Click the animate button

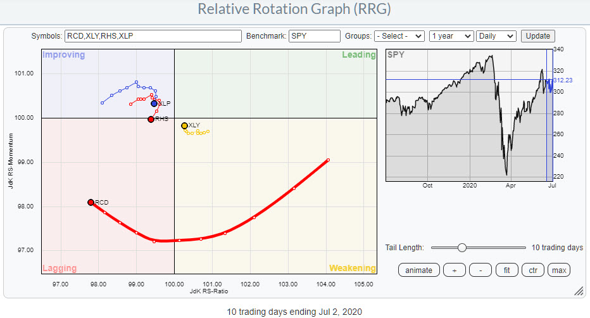tap(418, 270)
